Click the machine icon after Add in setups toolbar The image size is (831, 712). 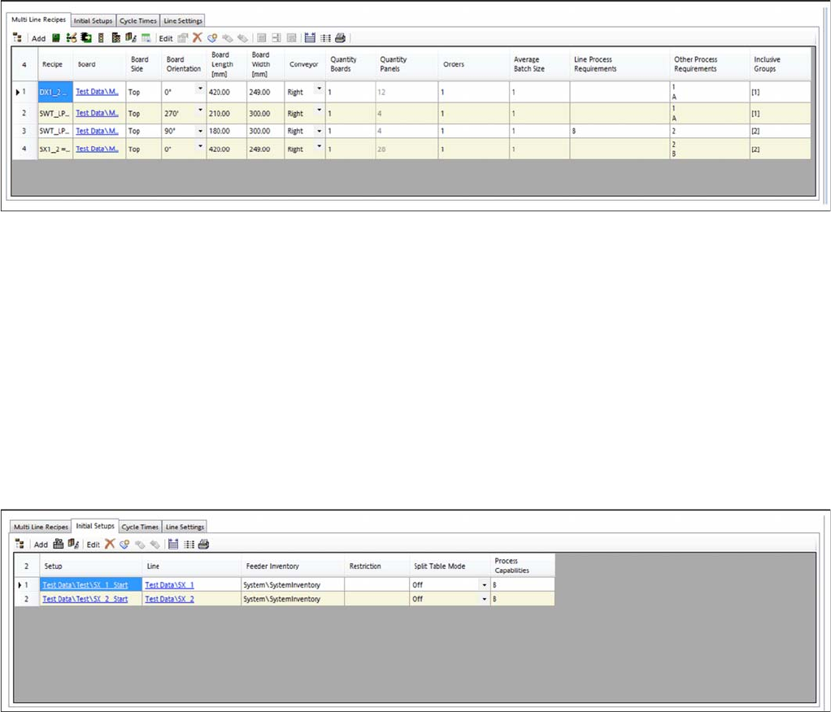pos(58,544)
